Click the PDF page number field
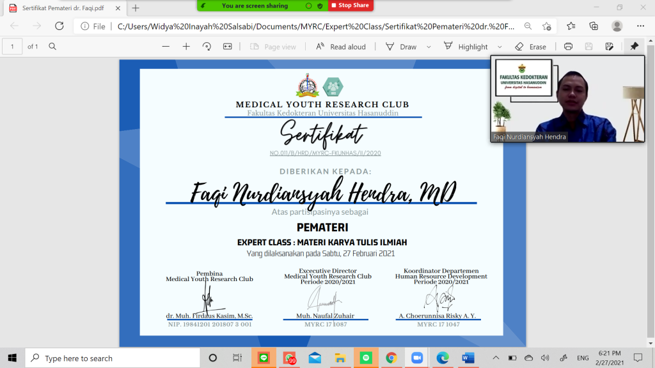This screenshot has height=368, width=655. click(x=12, y=46)
